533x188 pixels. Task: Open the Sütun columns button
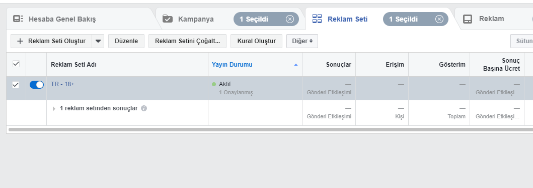click(522, 41)
